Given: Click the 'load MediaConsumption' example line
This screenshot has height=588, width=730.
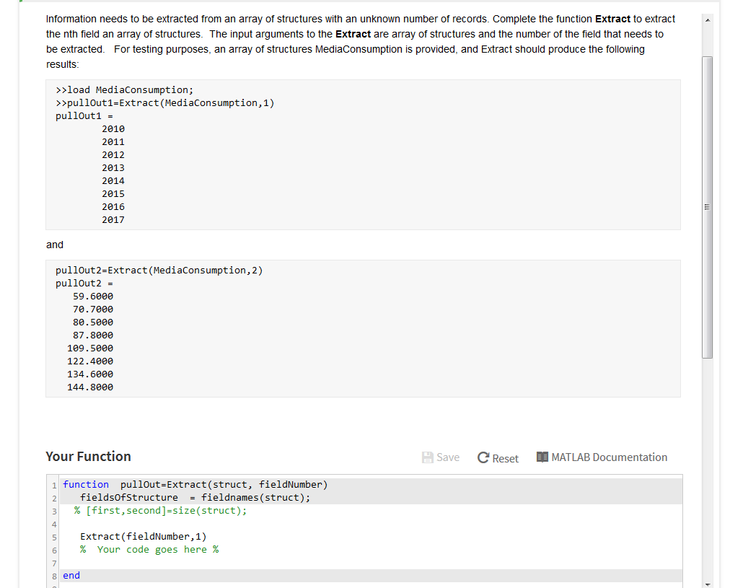Looking at the screenshot, I should [125, 89].
